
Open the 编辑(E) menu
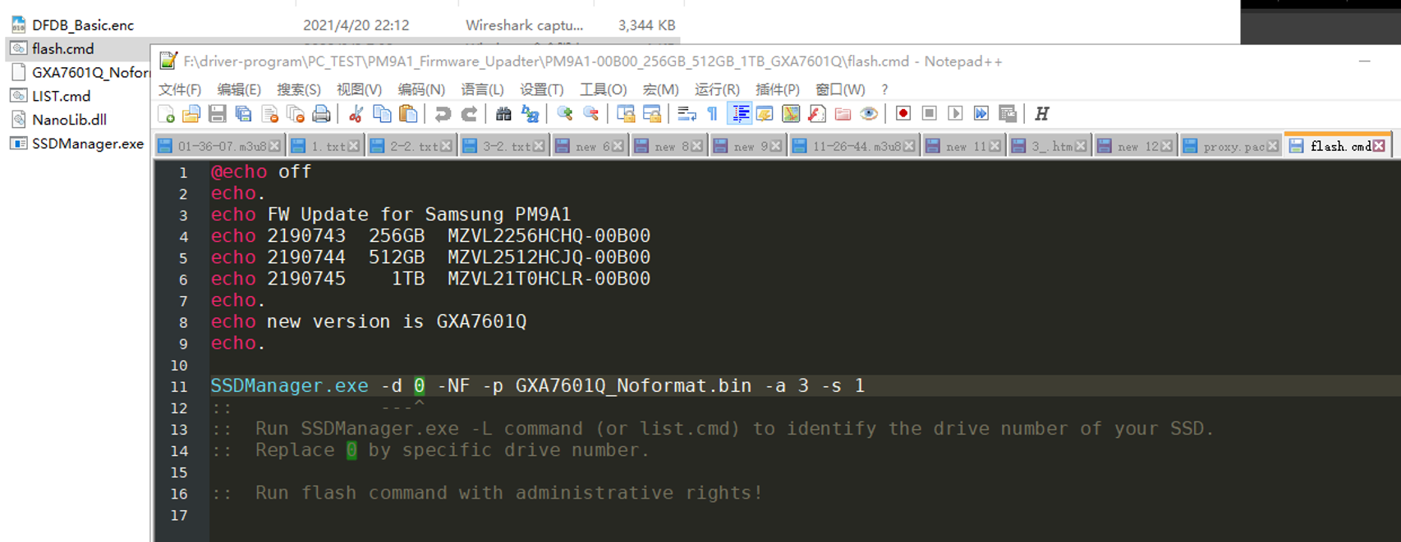pyautogui.click(x=239, y=89)
